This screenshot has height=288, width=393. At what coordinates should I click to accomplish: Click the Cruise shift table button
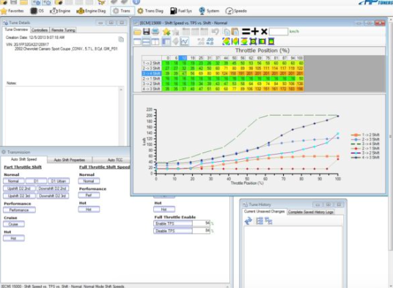13,224
